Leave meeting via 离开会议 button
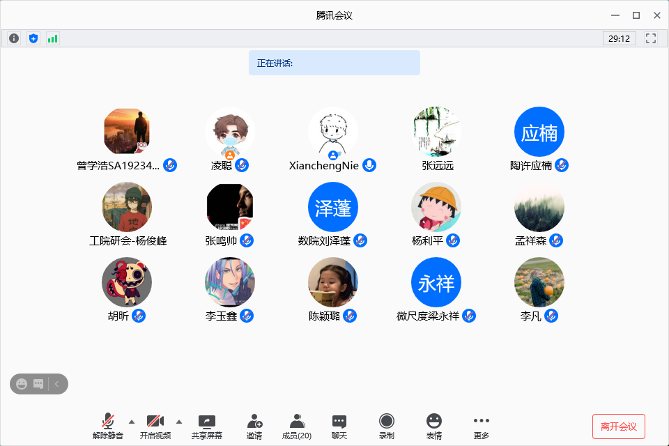The width and height of the screenshot is (669, 446). pyautogui.click(x=618, y=426)
